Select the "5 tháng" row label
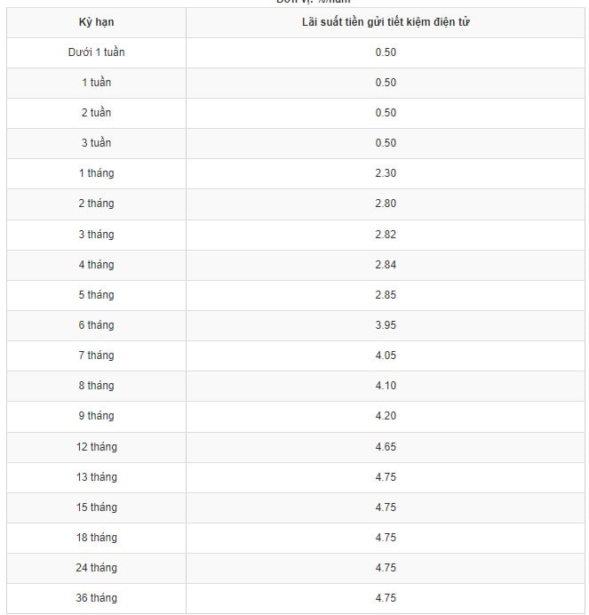The height and width of the screenshot is (615, 589). pos(96,295)
